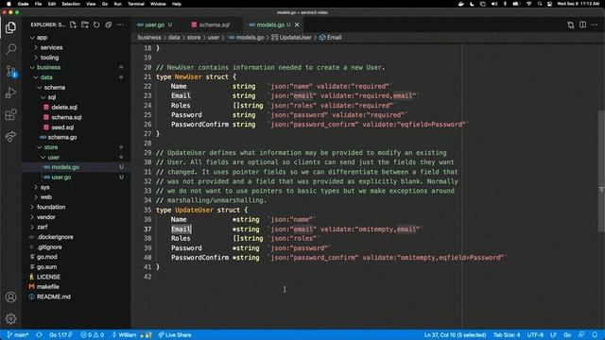Close the models.go editor tab
605x340 pixels.
pyautogui.click(x=297, y=25)
